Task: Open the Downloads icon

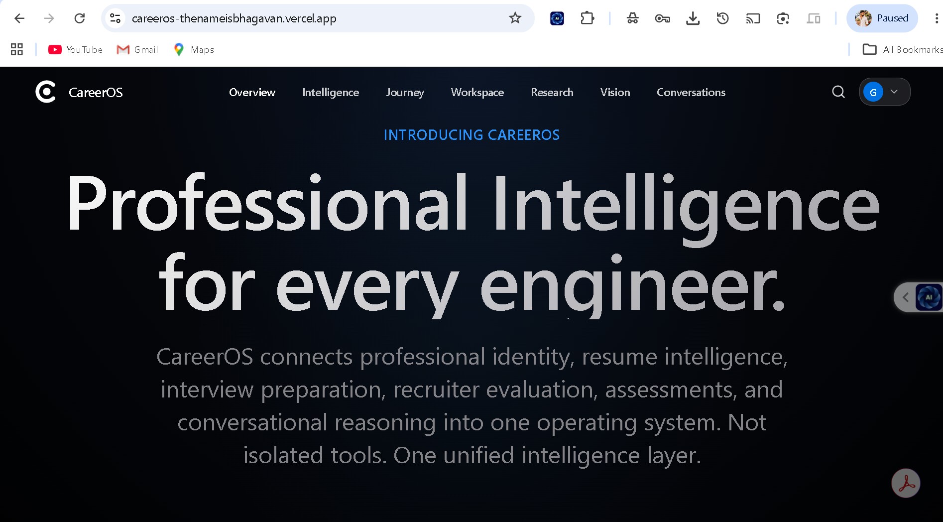Action: coord(693,18)
